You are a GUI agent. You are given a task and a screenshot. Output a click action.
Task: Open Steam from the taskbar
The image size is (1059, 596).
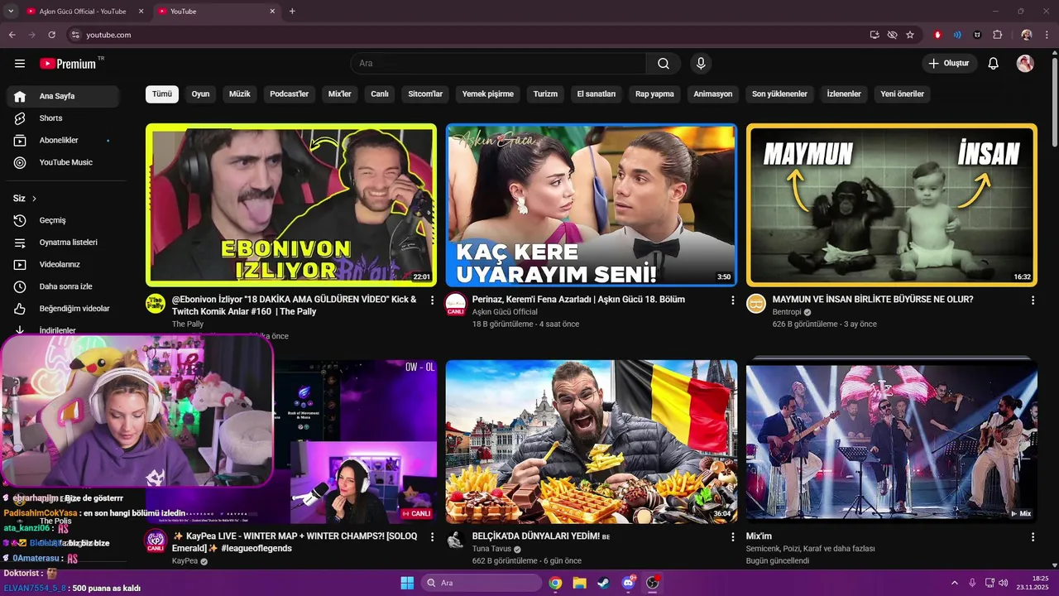pos(603,583)
